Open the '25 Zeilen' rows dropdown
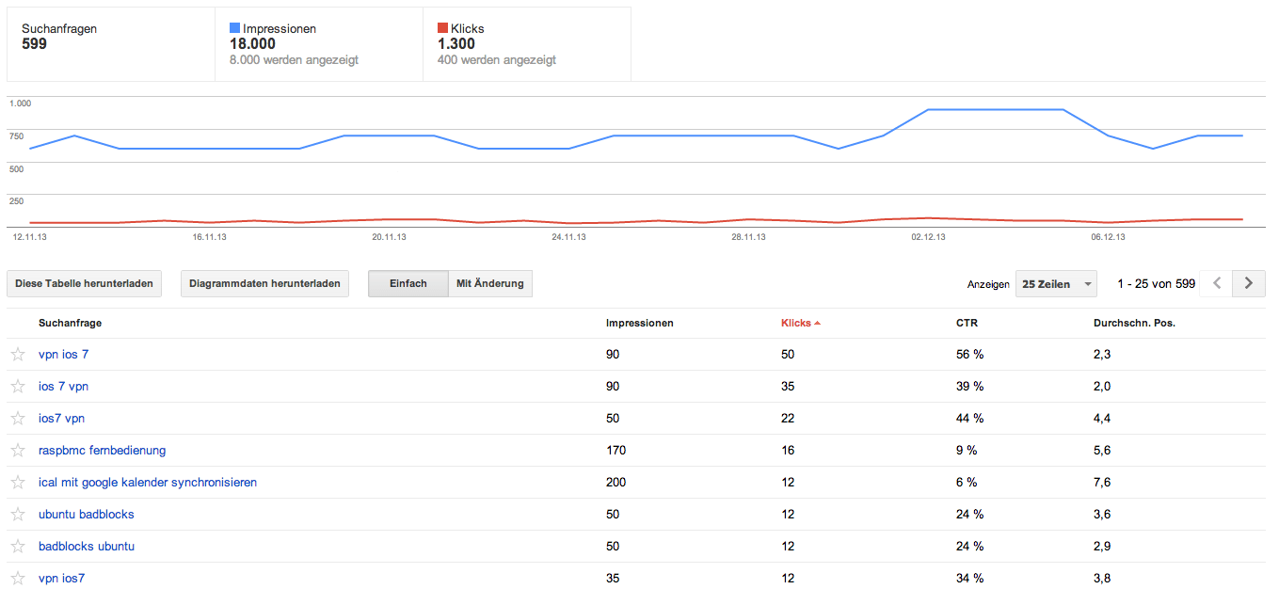This screenshot has width=1279, height=589. 1057,283
